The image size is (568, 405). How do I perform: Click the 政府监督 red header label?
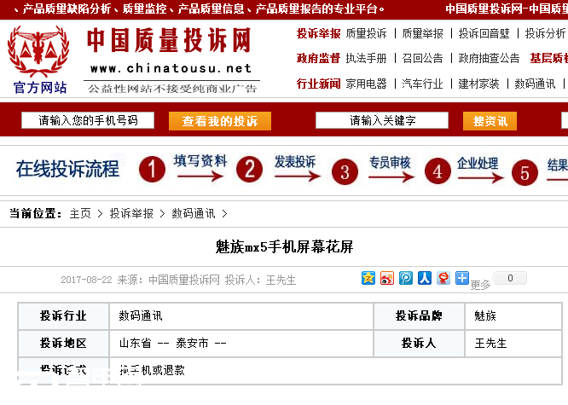coord(318,58)
